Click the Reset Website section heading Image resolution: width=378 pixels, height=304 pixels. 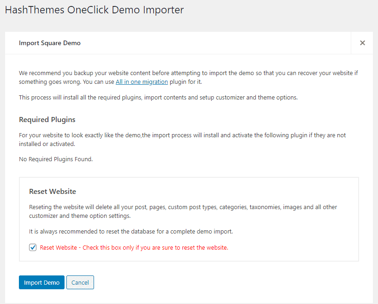(53, 192)
